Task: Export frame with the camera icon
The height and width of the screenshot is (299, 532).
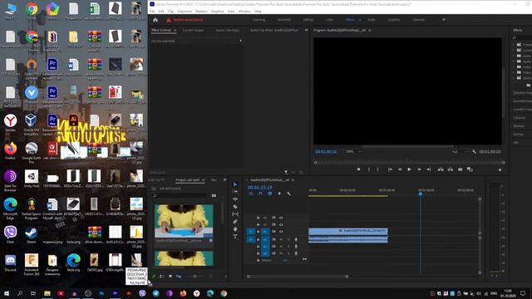Action: [x=460, y=169]
